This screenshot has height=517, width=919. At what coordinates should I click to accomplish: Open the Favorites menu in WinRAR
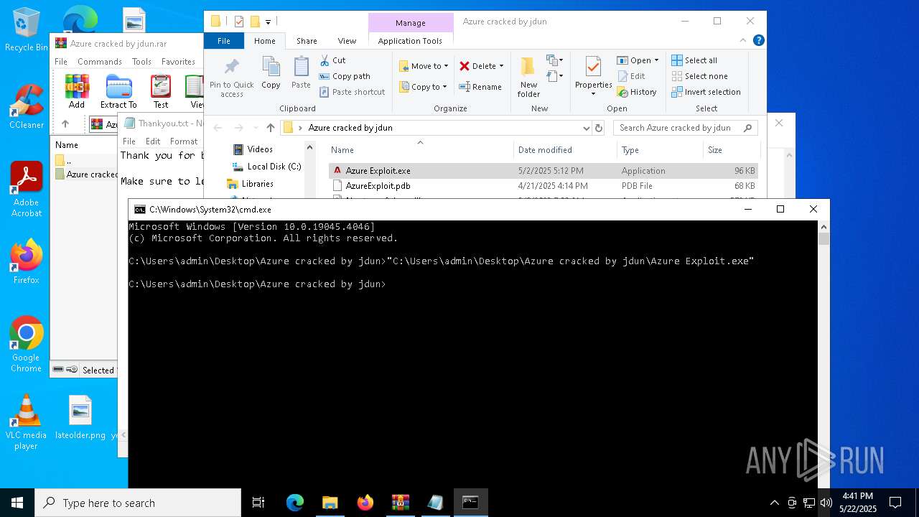click(x=178, y=62)
